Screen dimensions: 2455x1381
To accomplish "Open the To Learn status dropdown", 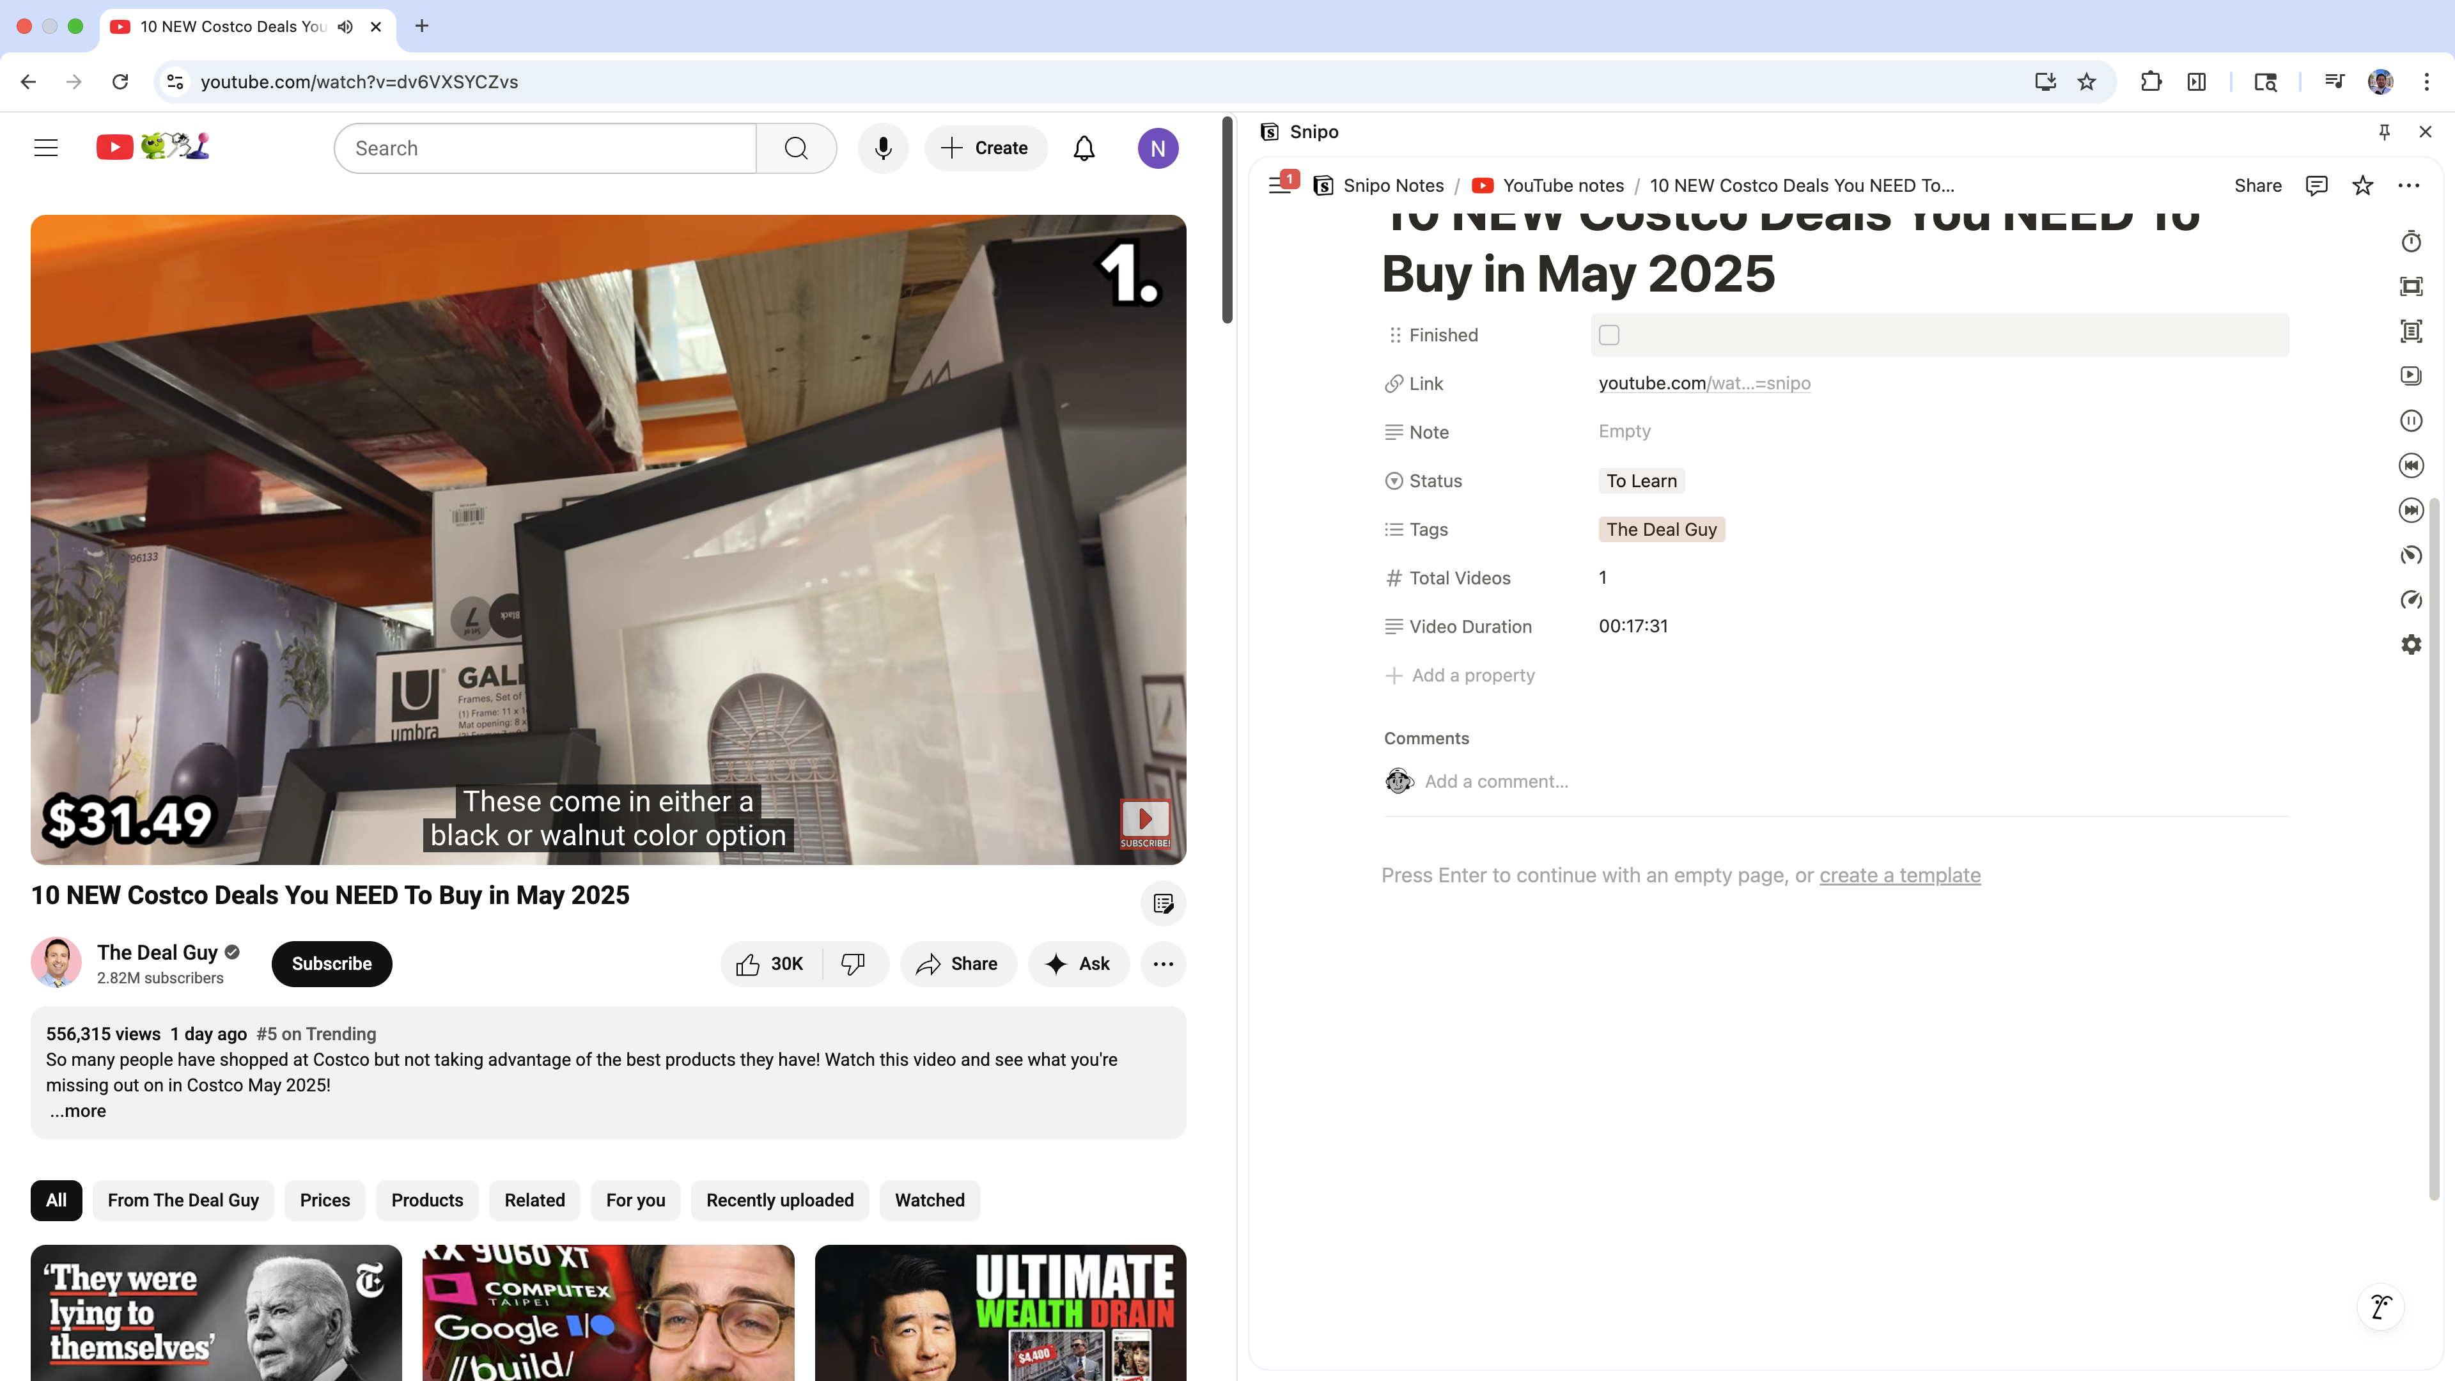I will click(1640, 480).
